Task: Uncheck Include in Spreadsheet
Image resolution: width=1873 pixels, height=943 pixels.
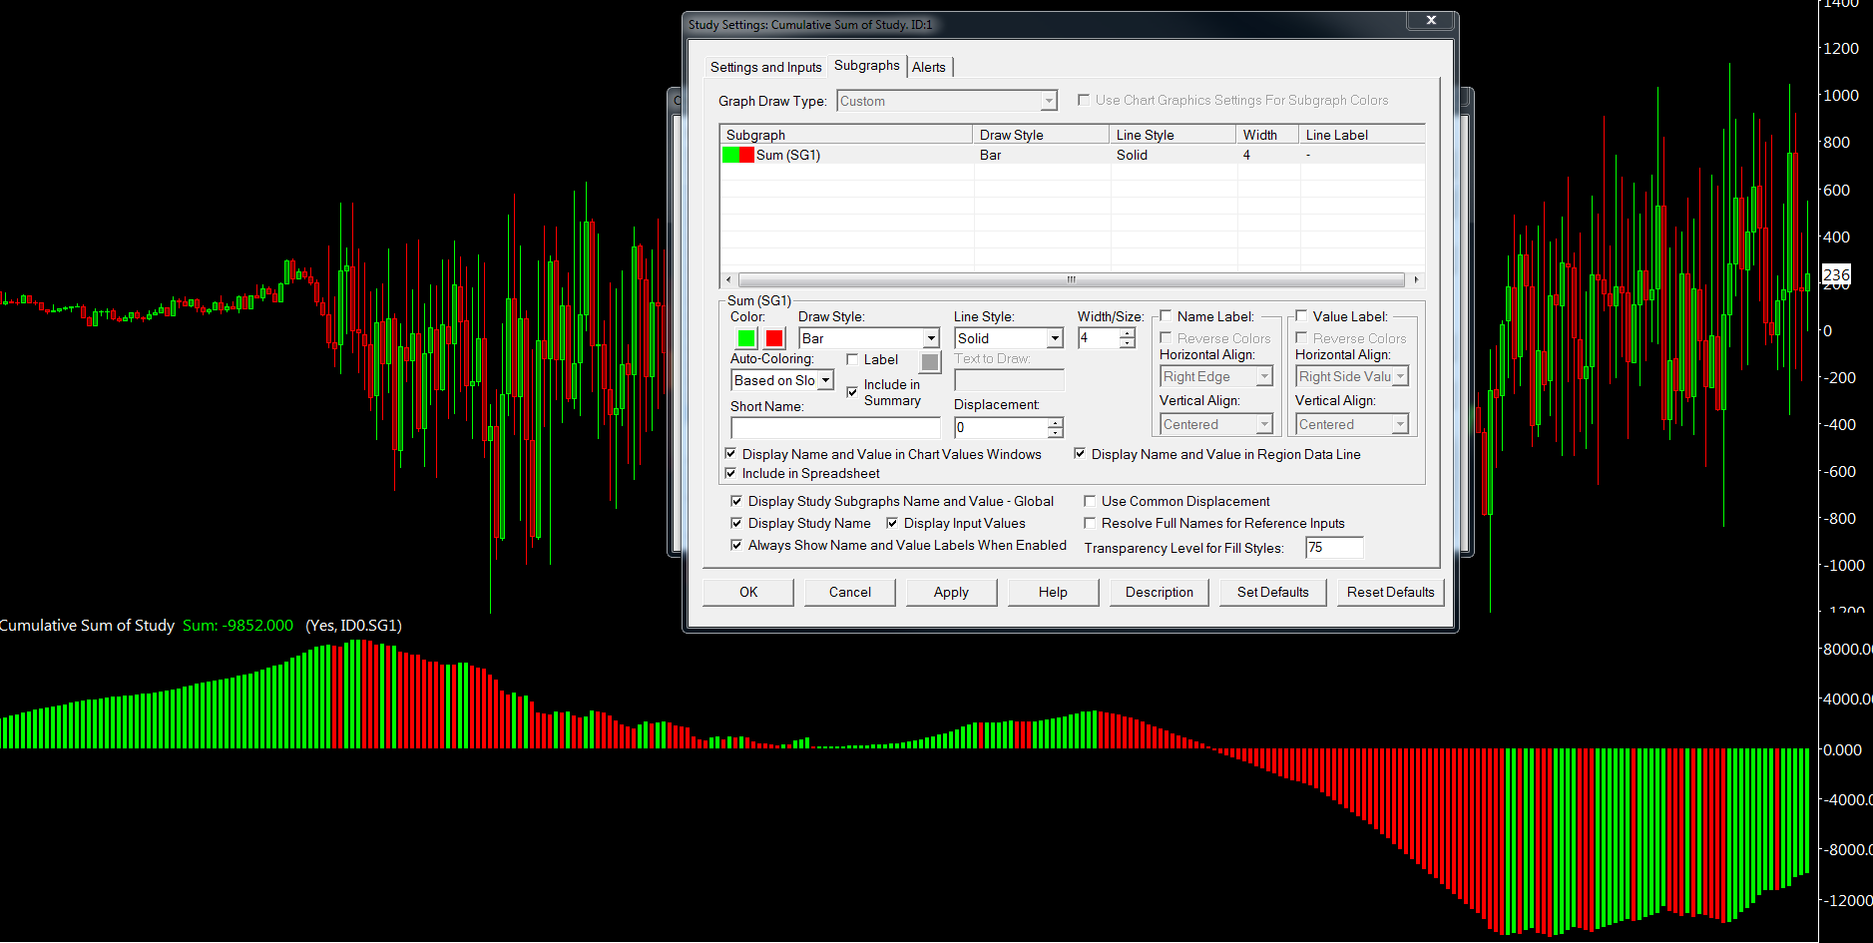Action: (730, 473)
